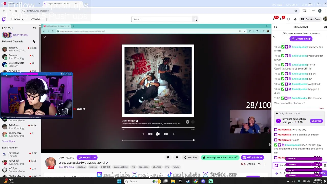
Task: Open stories link in sidebar
Action: coord(20,35)
